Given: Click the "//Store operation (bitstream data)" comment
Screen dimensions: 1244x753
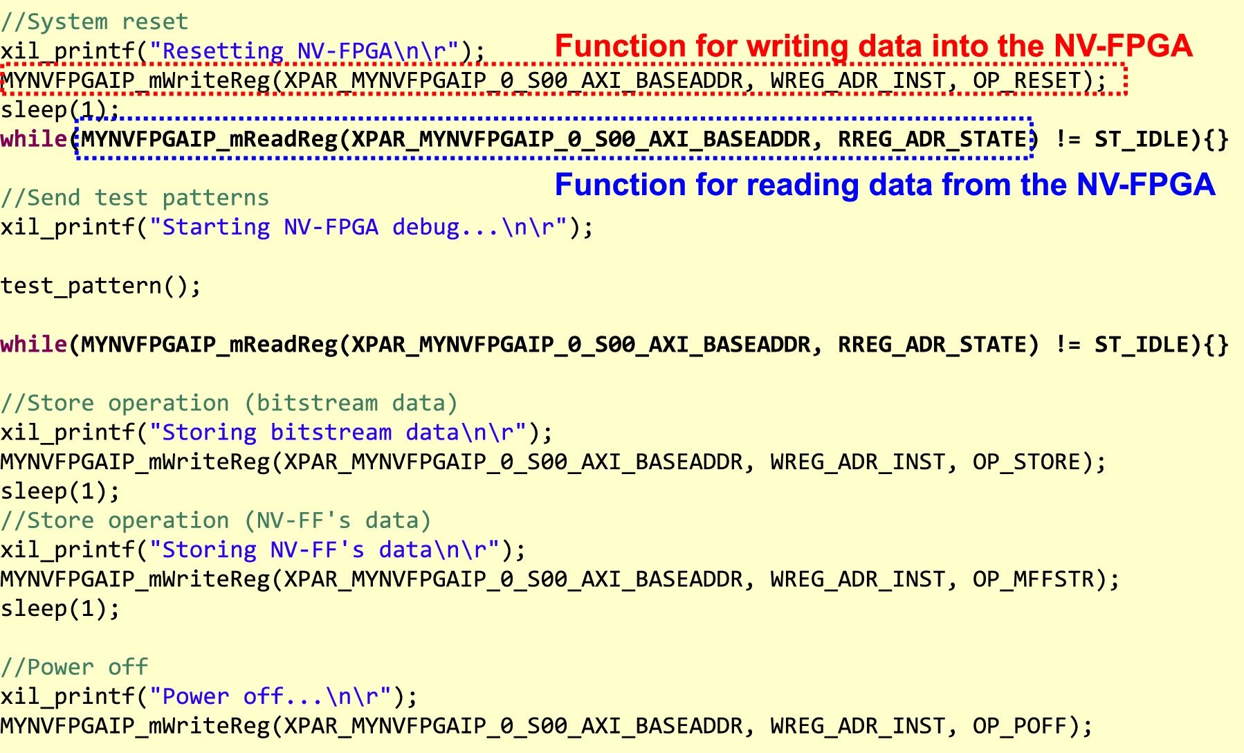Looking at the screenshot, I should tap(229, 403).
